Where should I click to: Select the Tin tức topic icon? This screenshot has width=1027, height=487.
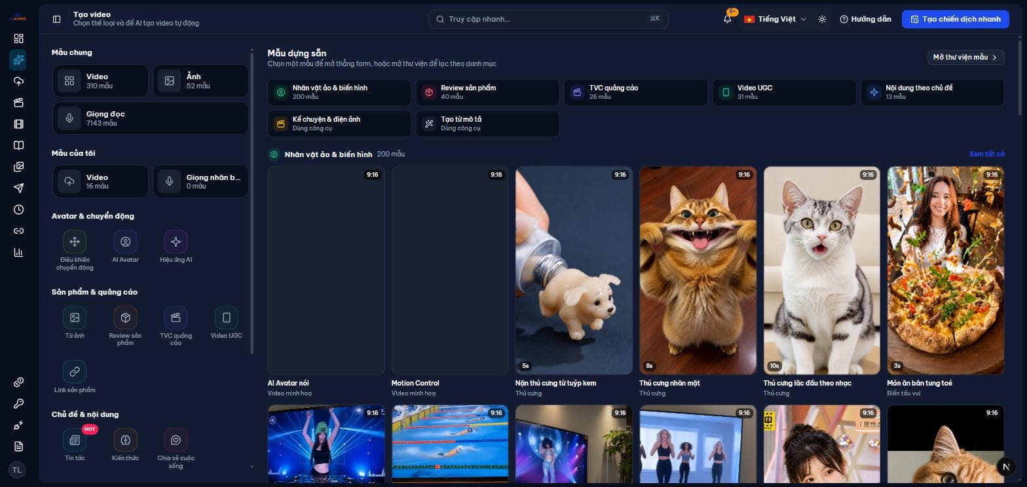(75, 440)
